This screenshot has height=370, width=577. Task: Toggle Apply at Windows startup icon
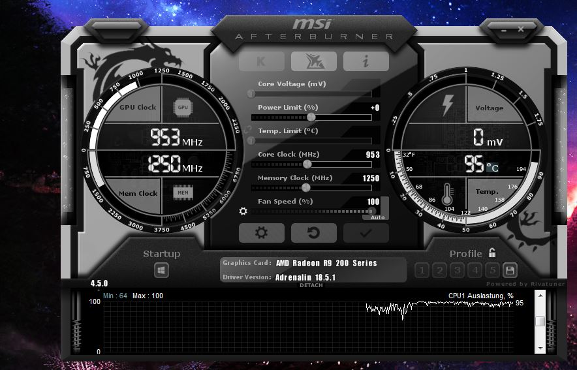161,271
